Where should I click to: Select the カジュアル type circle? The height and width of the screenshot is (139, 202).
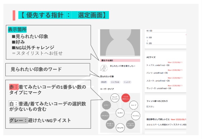(121, 127)
